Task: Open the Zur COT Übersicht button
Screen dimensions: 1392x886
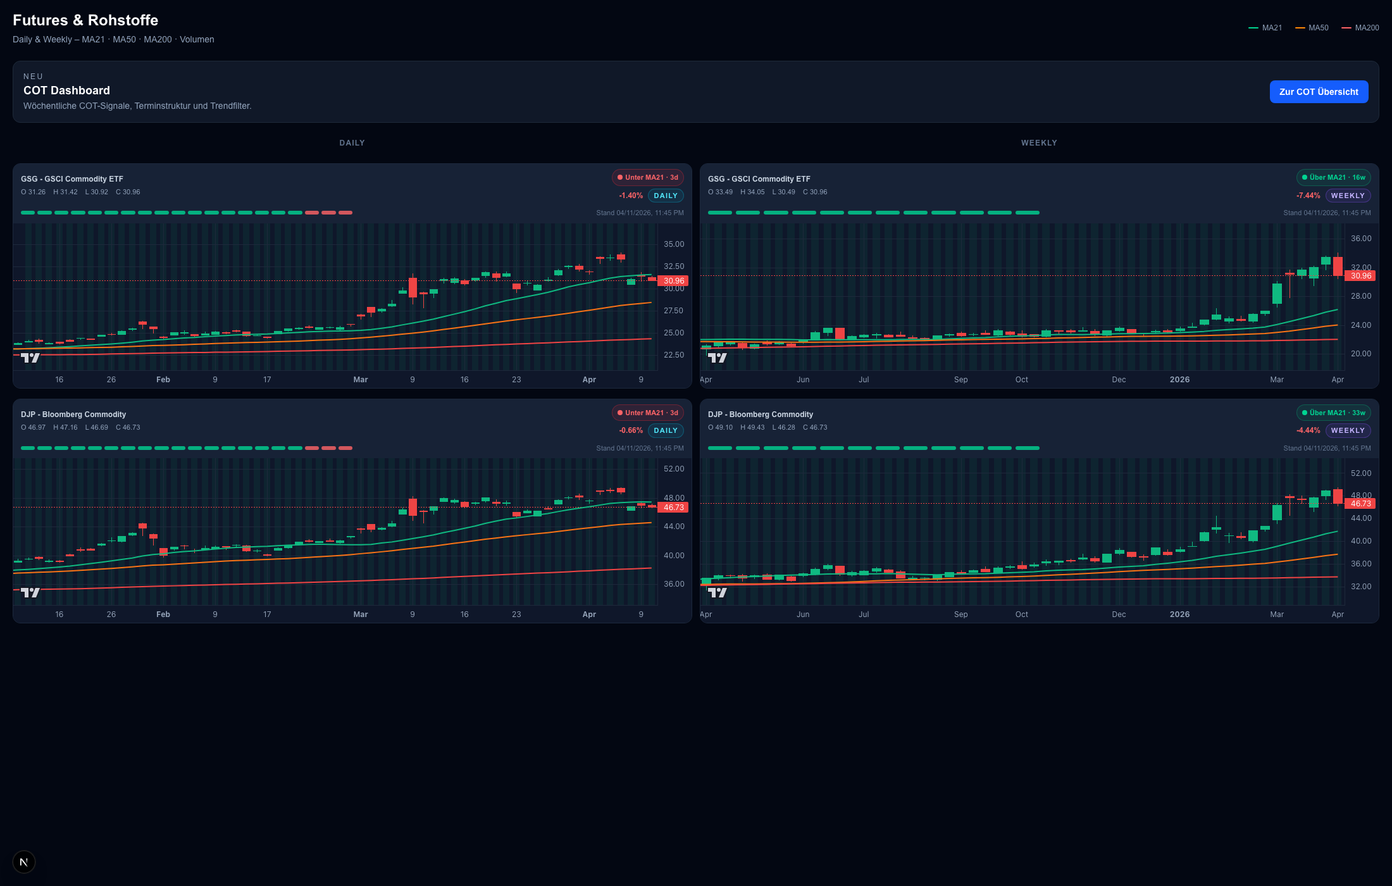Action: coord(1319,92)
